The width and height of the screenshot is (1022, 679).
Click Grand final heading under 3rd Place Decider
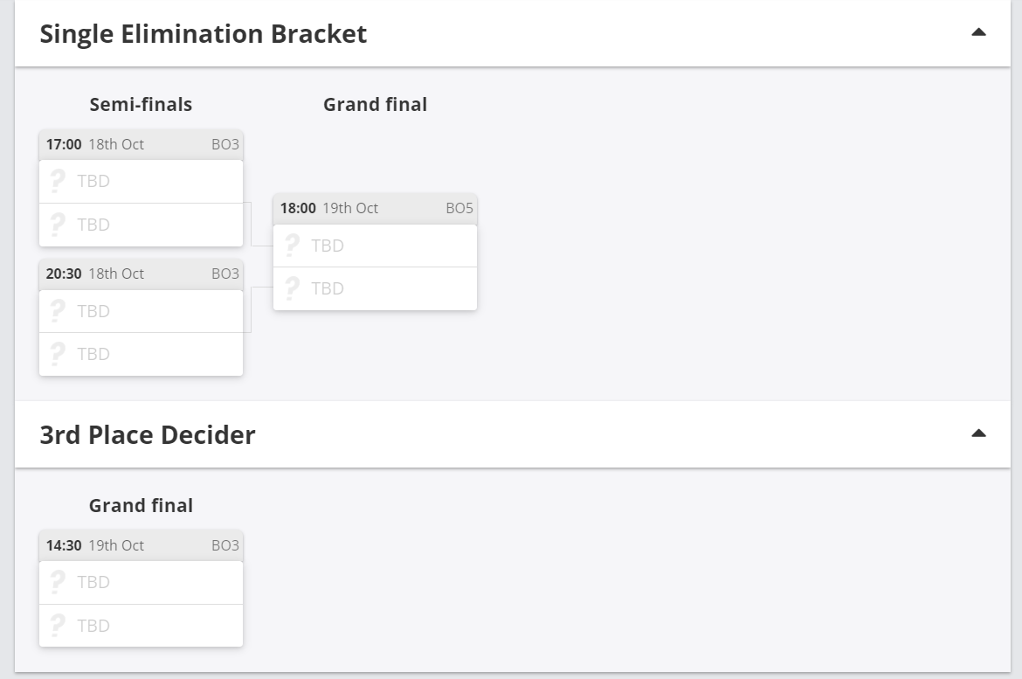[141, 506]
